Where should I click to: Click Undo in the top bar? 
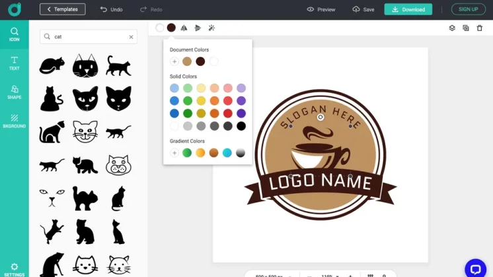coord(111,9)
